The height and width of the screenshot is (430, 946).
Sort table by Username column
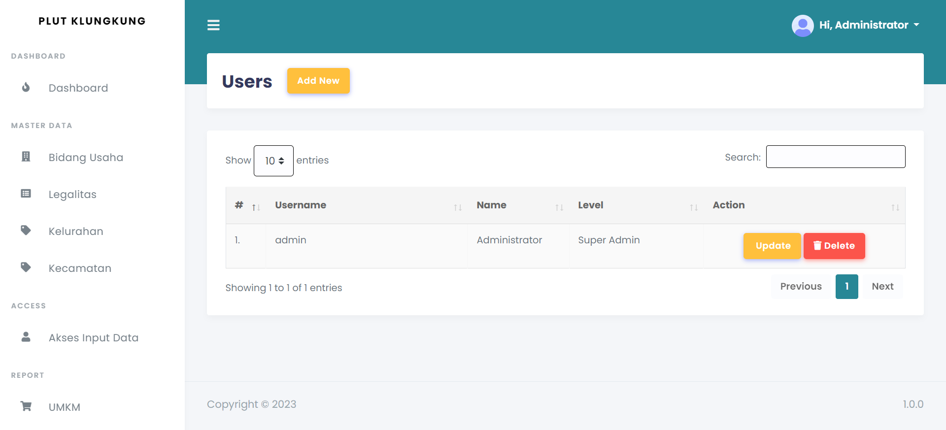367,205
